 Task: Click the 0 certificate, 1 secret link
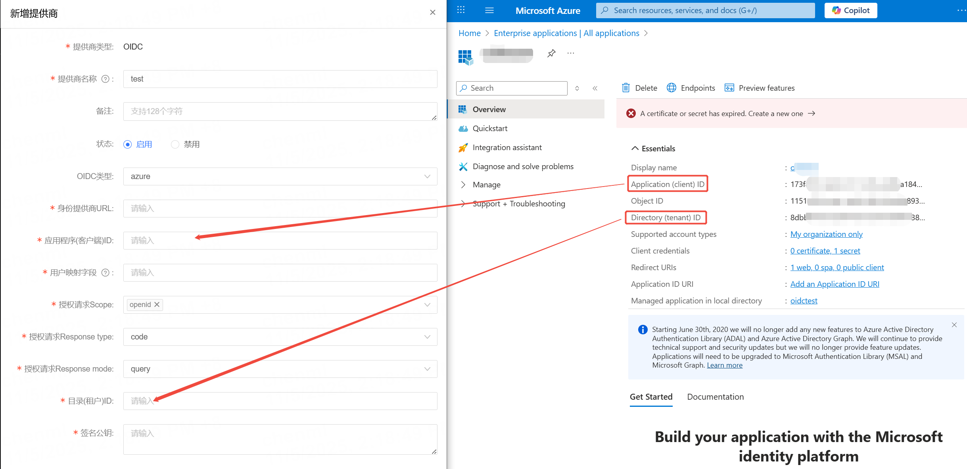pyautogui.click(x=825, y=250)
